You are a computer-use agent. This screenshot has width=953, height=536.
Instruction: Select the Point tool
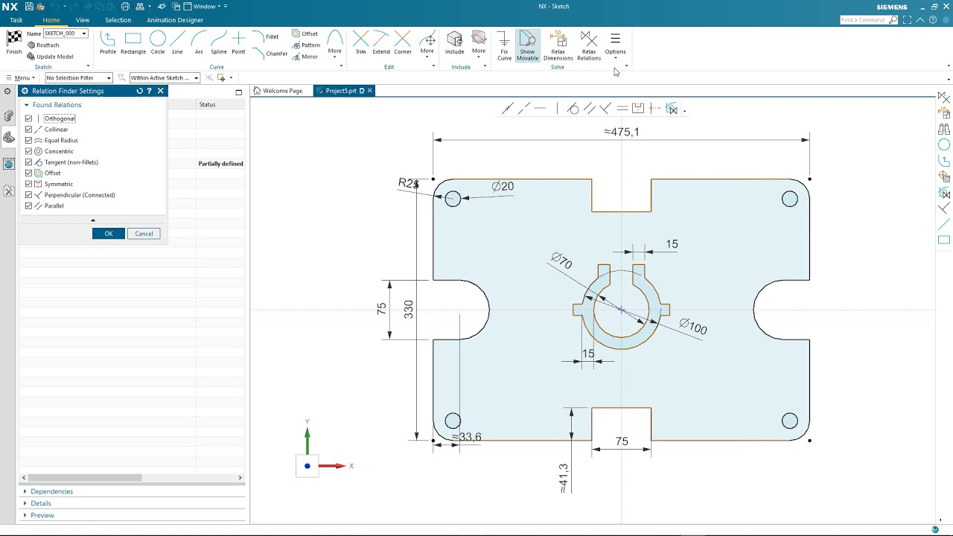pyautogui.click(x=238, y=42)
